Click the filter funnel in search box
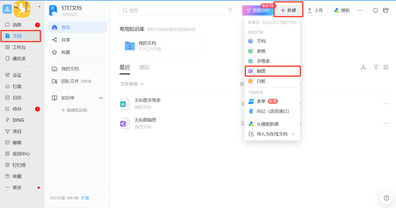The height and width of the screenshot is (208, 396). pyautogui.click(x=230, y=10)
